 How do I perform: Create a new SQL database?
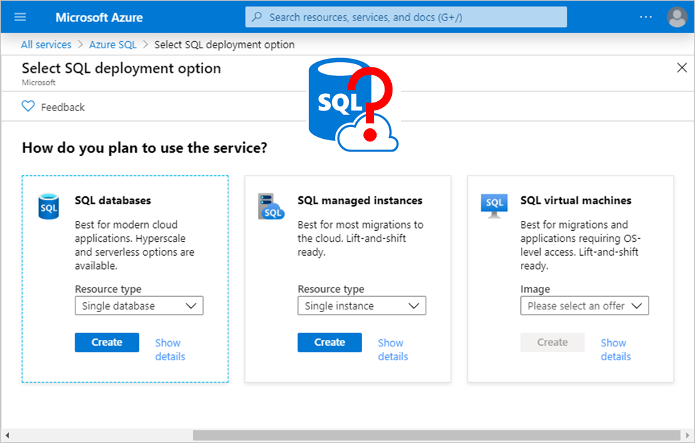click(107, 342)
